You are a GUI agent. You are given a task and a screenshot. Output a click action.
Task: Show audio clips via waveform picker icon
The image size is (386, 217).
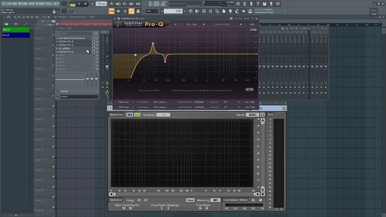click(16, 24)
